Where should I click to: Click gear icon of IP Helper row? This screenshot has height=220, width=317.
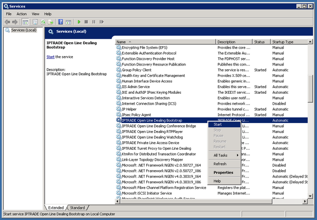[119, 109]
